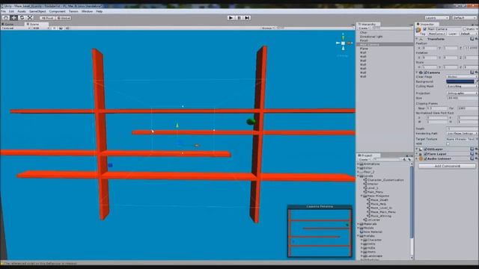
Task: Open the Hierarchy Create dropdown
Action: [364, 28]
